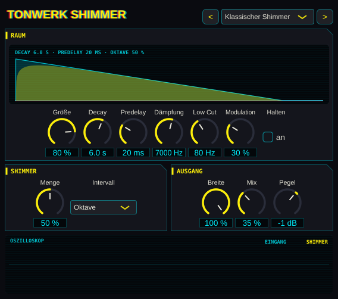The image size is (338, 299).
Task: Click the 100 % Breite value field
Action: pyautogui.click(x=216, y=223)
